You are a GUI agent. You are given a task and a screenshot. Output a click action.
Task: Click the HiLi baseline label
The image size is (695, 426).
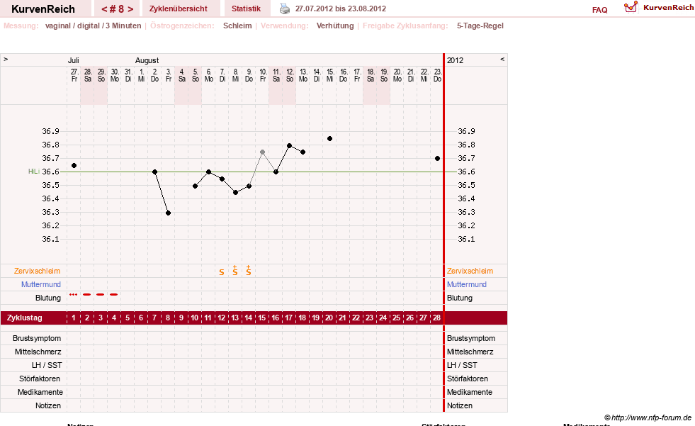click(x=34, y=171)
